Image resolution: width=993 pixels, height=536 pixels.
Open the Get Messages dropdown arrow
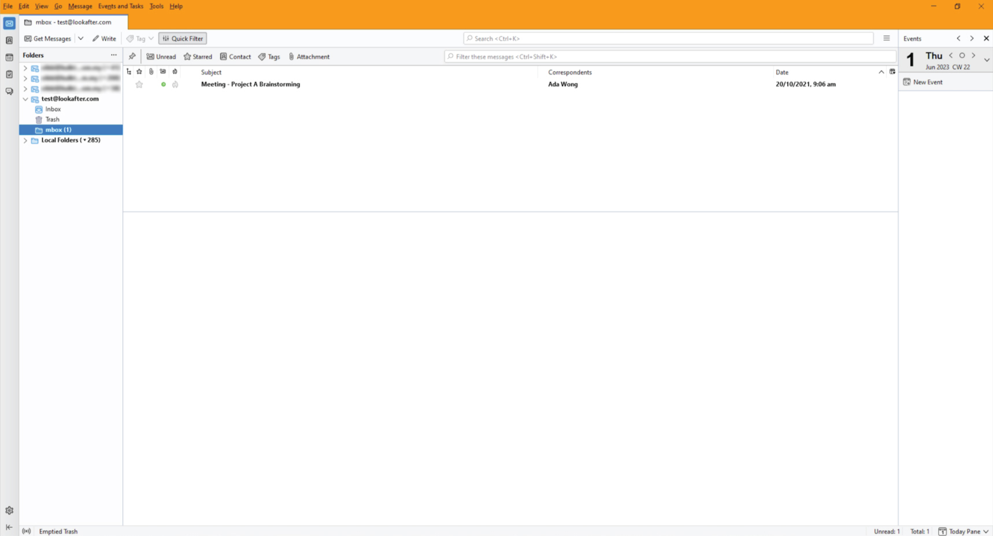(x=81, y=39)
